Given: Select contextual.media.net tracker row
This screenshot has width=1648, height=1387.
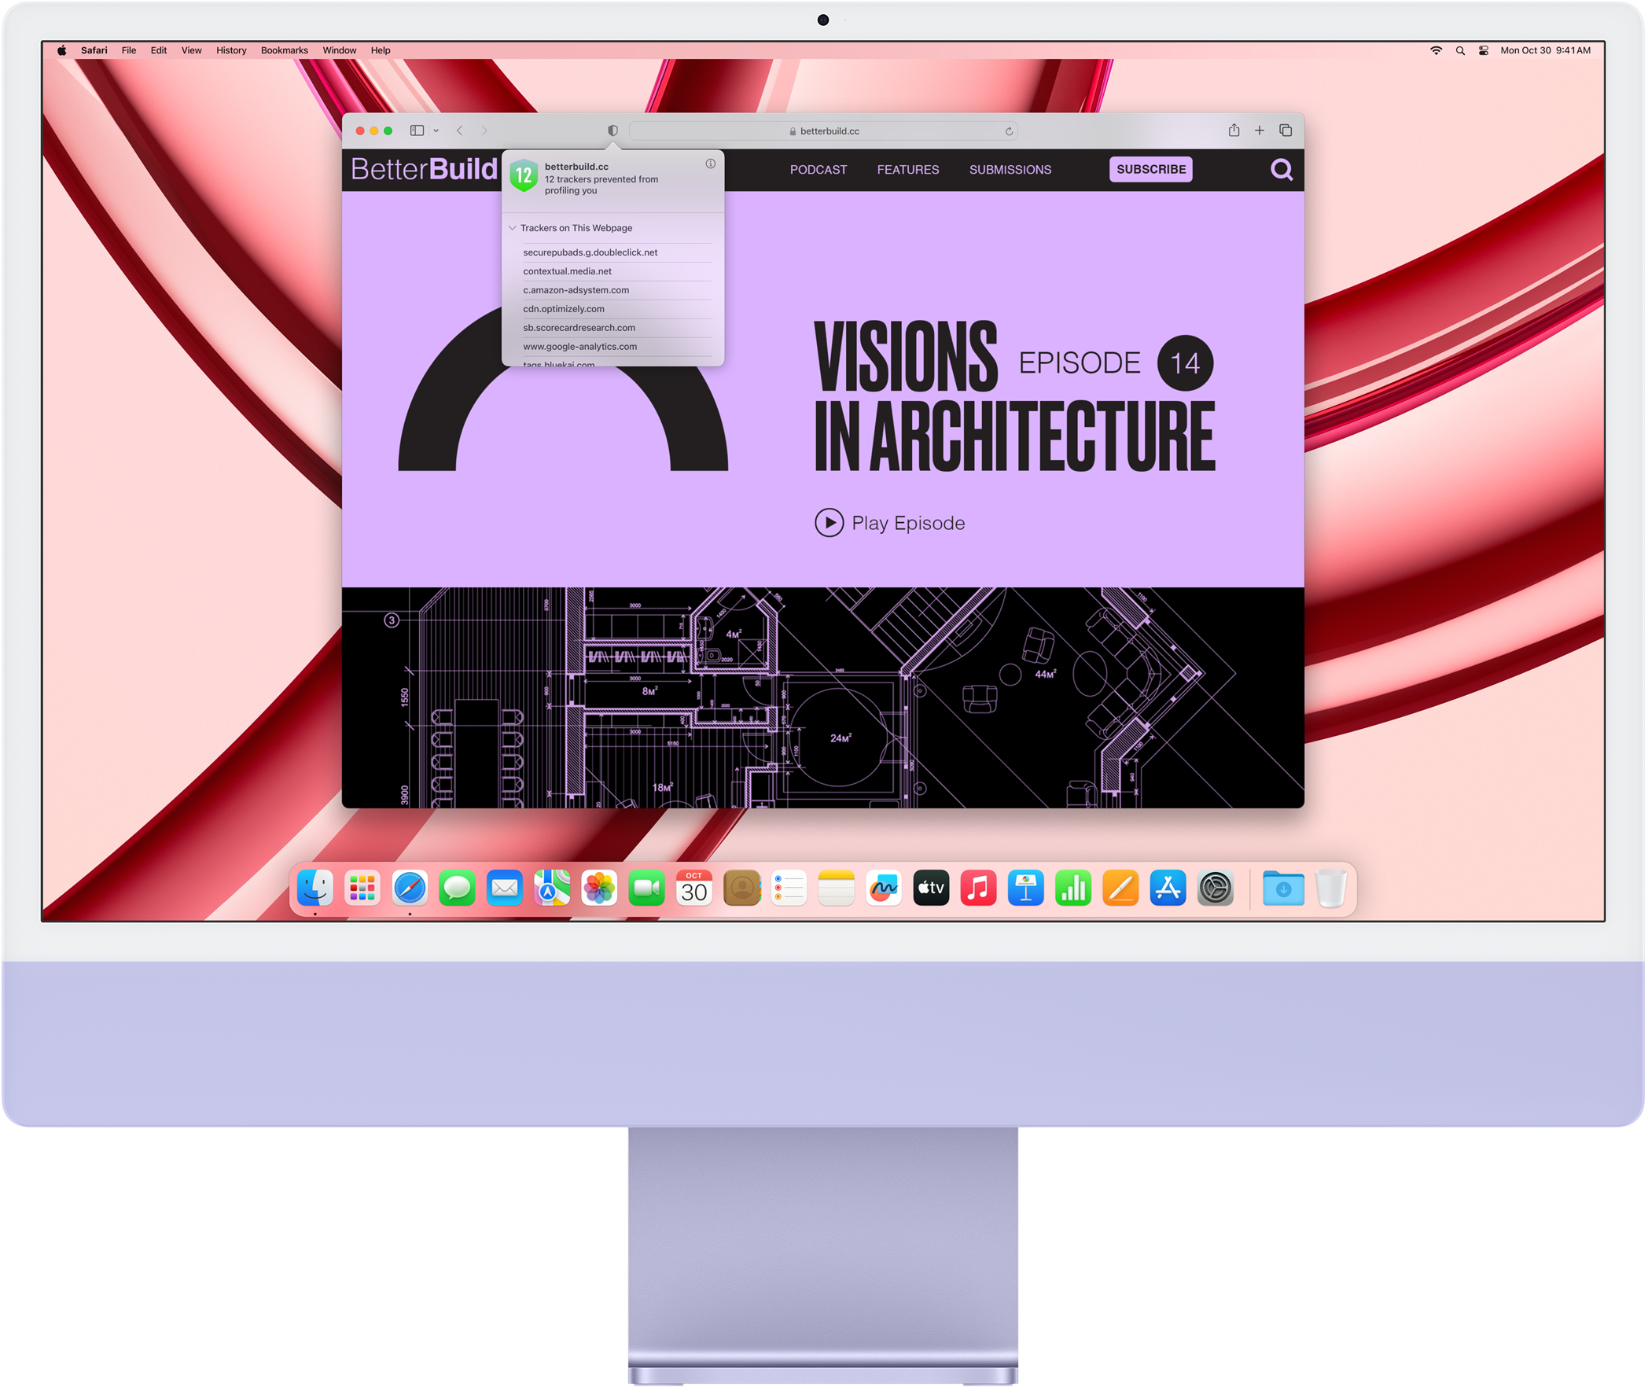Looking at the screenshot, I should click(x=617, y=271).
